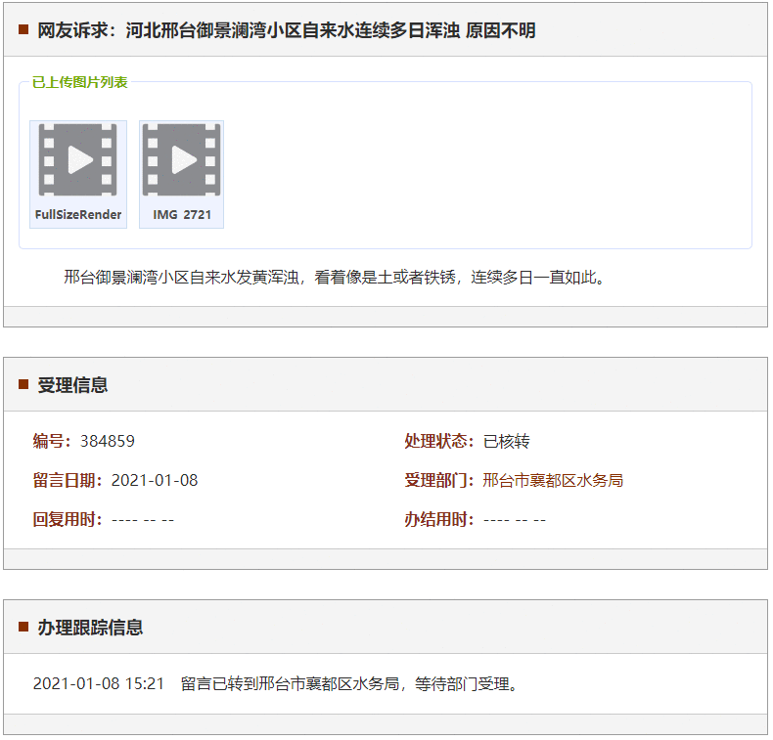Play the IMG 2721 video icon

click(x=182, y=159)
